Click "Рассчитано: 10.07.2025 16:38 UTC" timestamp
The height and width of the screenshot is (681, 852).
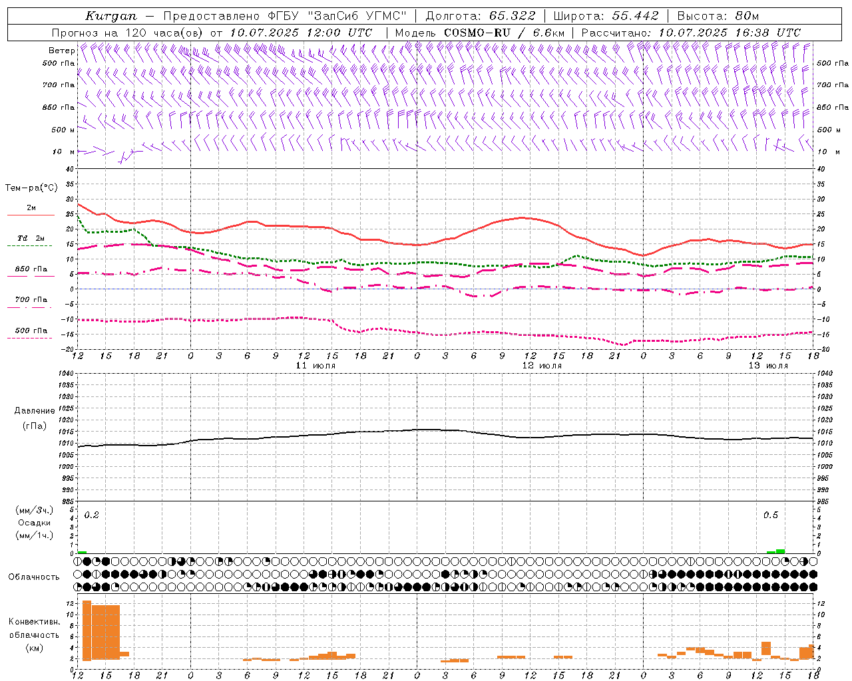coord(691,33)
